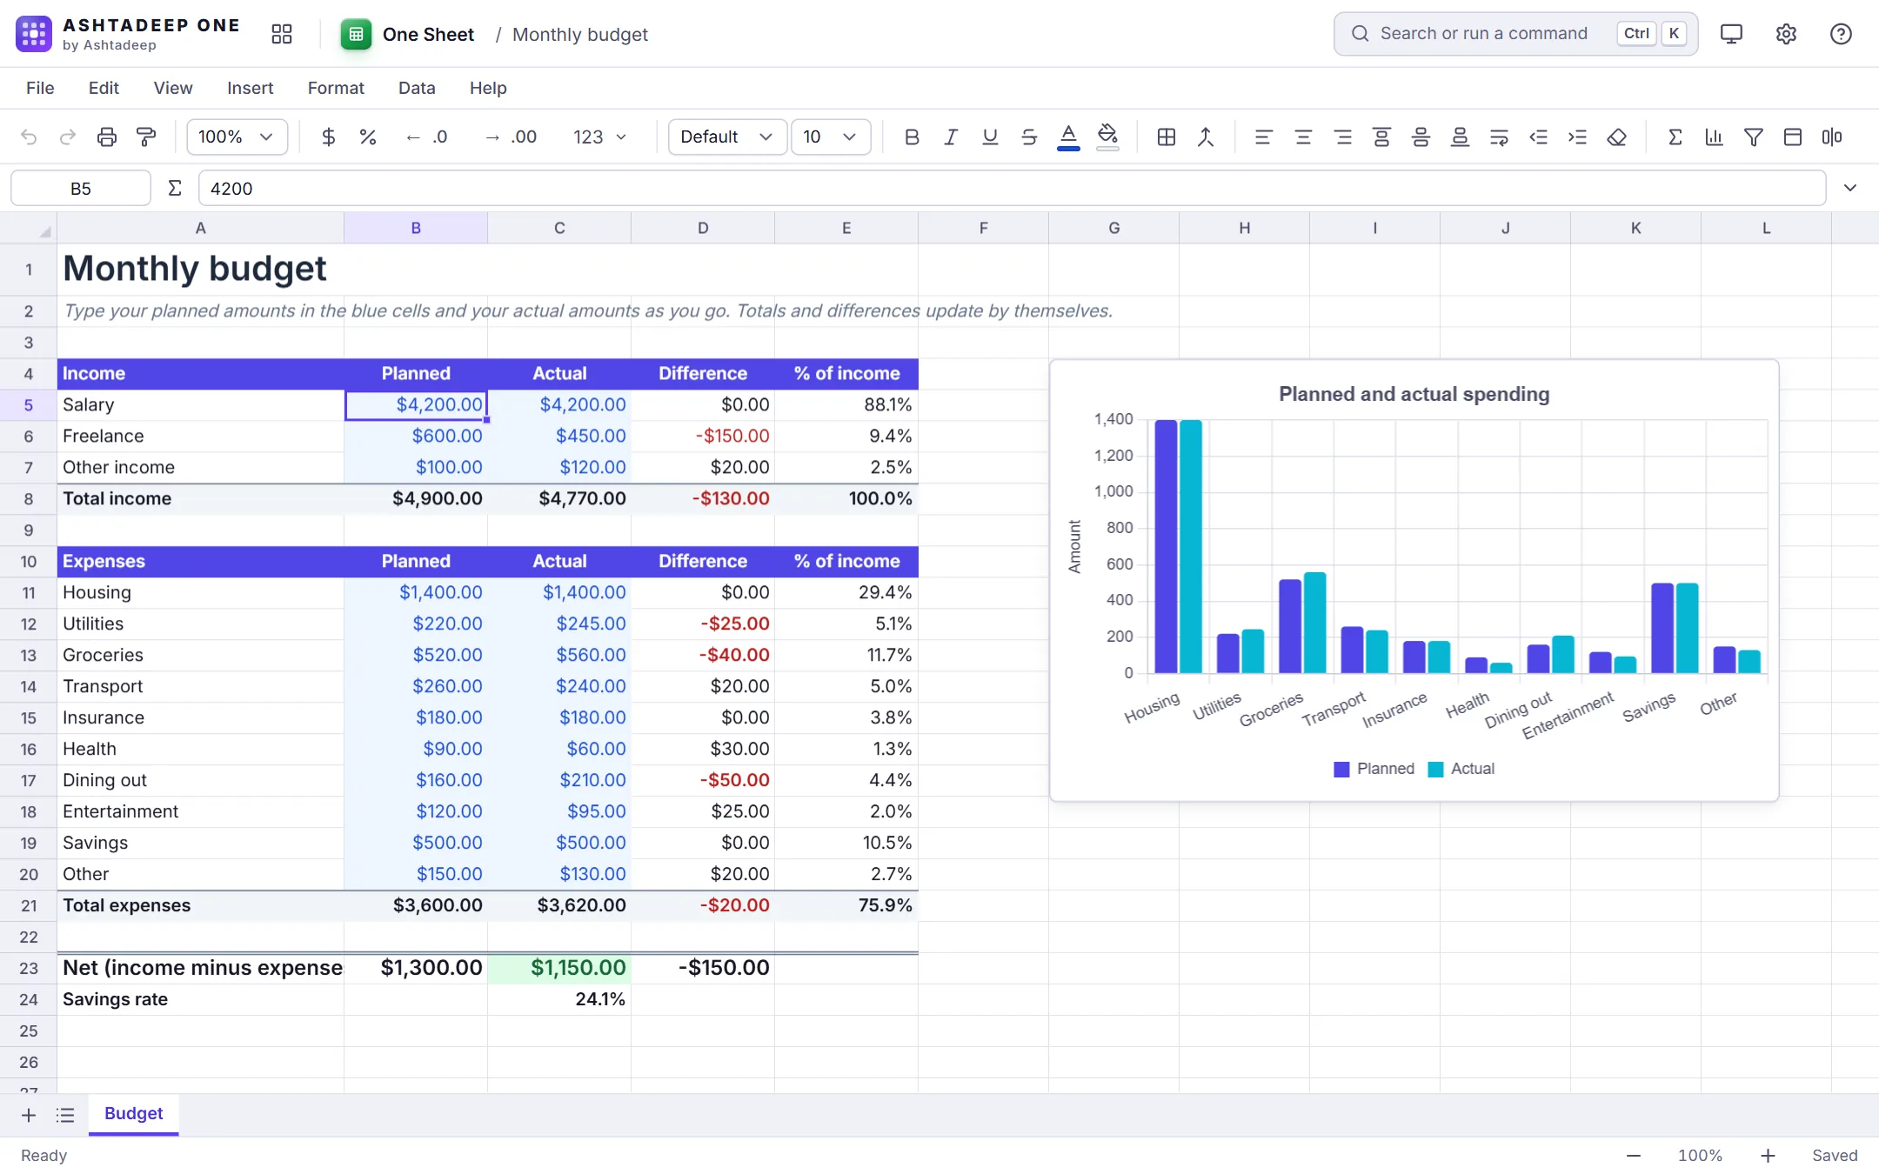
Task: Toggle text wrapping icon
Action: pyautogui.click(x=1499, y=137)
